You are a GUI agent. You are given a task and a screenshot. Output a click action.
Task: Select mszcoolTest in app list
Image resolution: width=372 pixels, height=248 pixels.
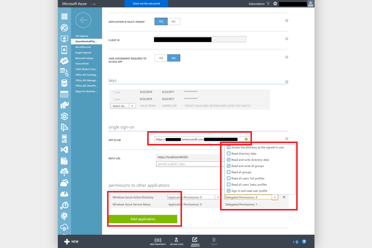[x=82, y=64]
